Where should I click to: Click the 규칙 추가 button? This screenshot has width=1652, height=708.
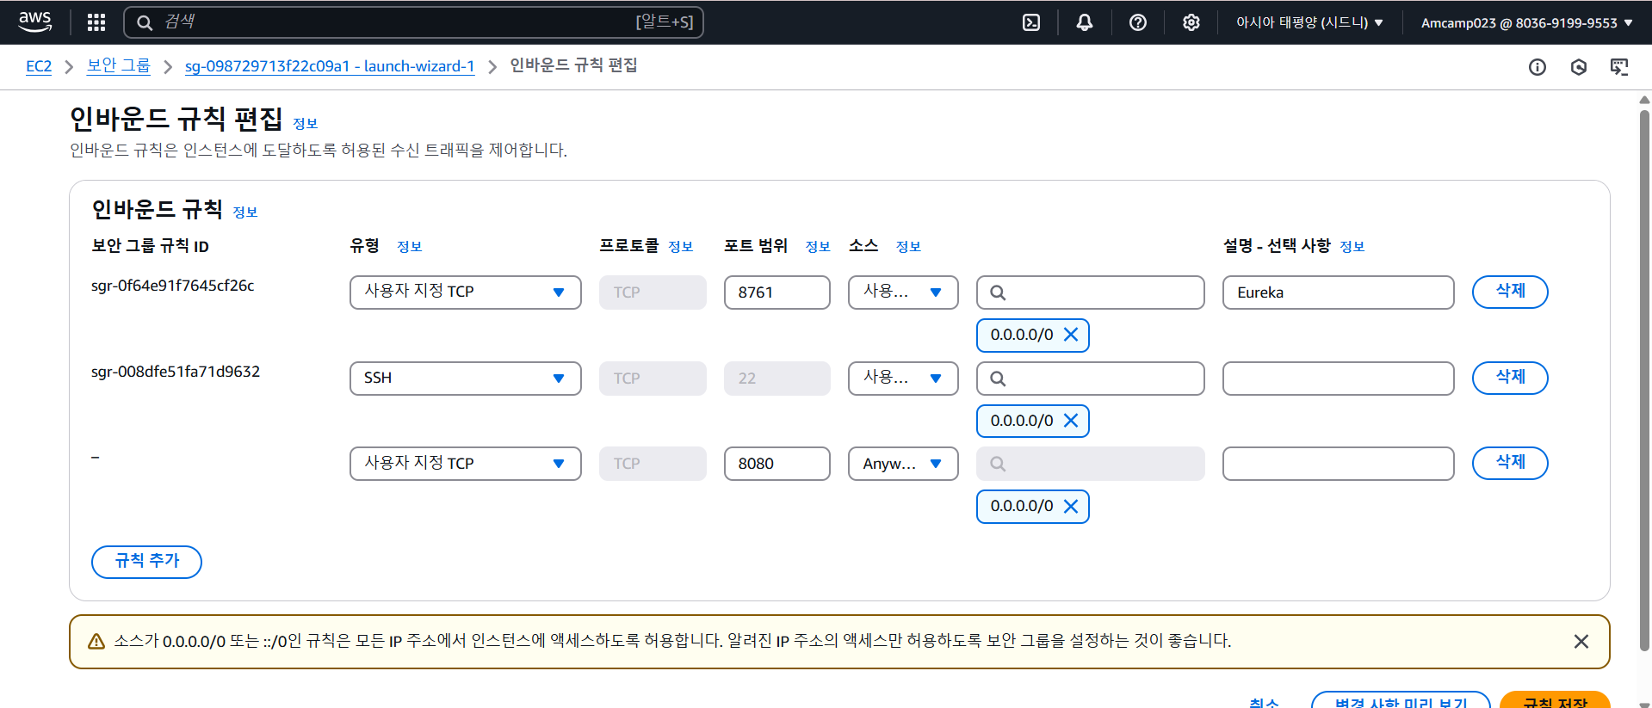146,562
